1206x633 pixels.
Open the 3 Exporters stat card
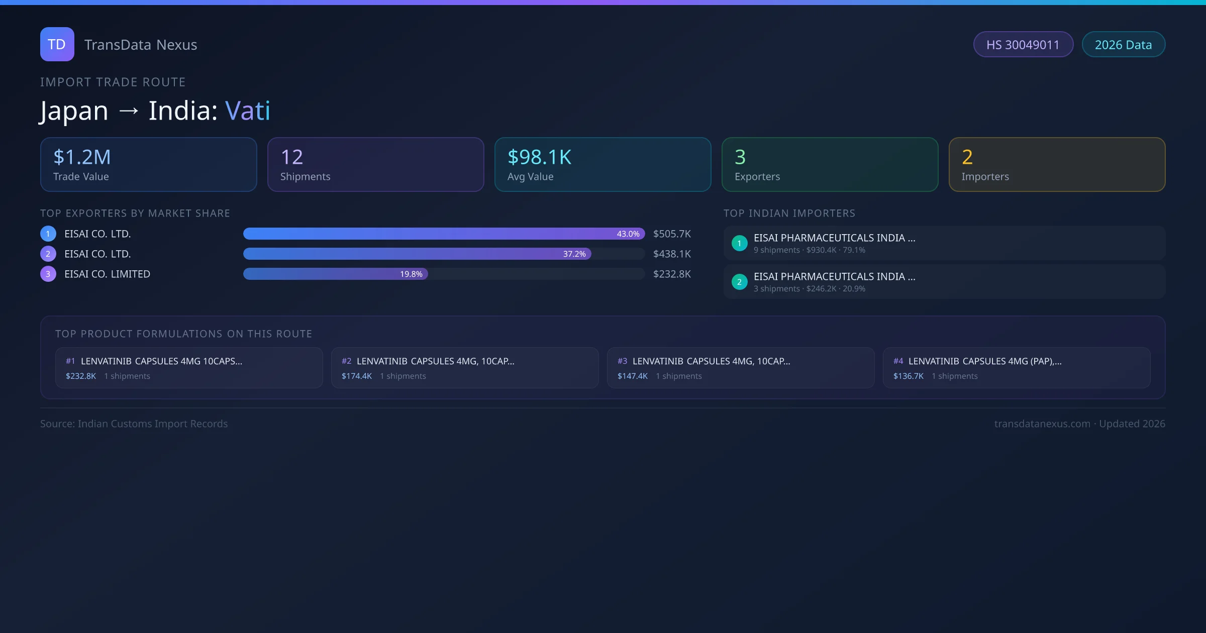(830, 164)
